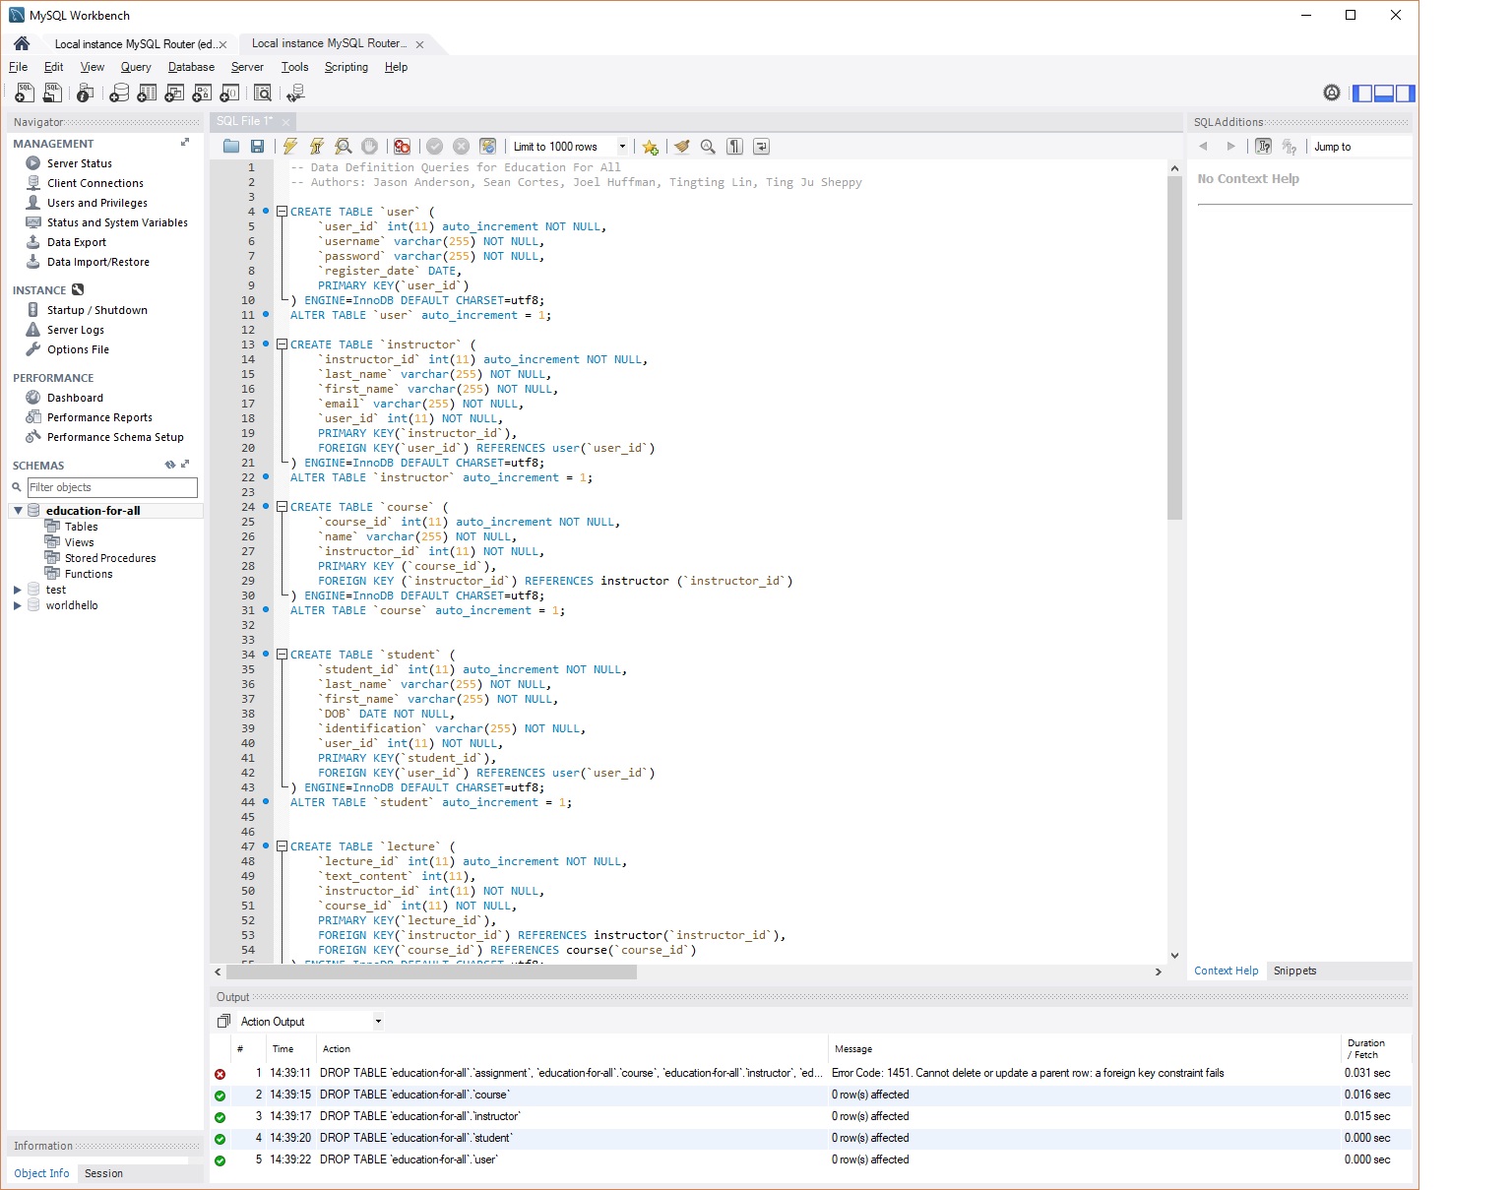Click the editor vertical scrollbar thumb

1174,347
